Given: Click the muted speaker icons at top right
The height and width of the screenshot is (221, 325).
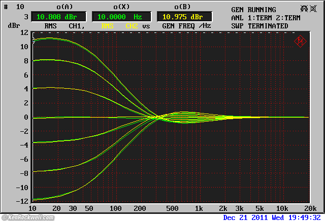Looking at the screenshot, I should coord(308,9).
